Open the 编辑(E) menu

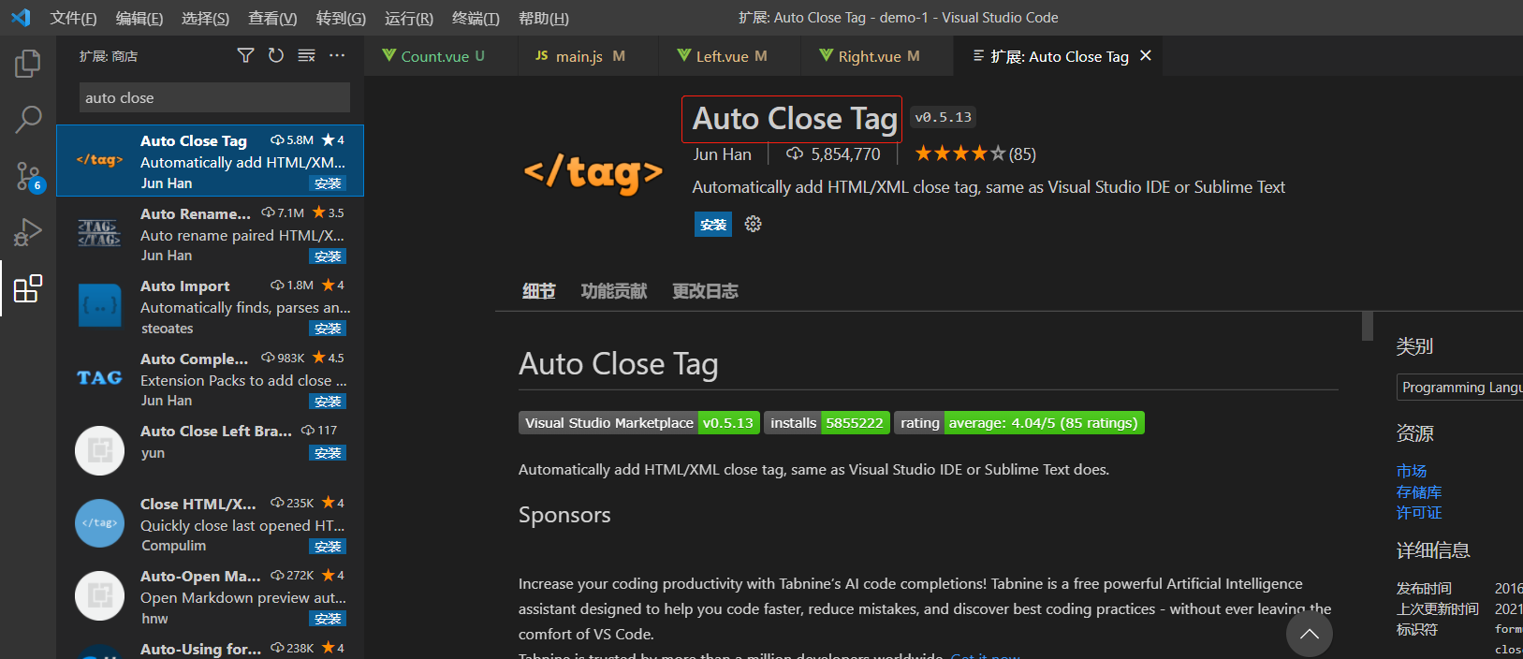(x=139, y=18)
